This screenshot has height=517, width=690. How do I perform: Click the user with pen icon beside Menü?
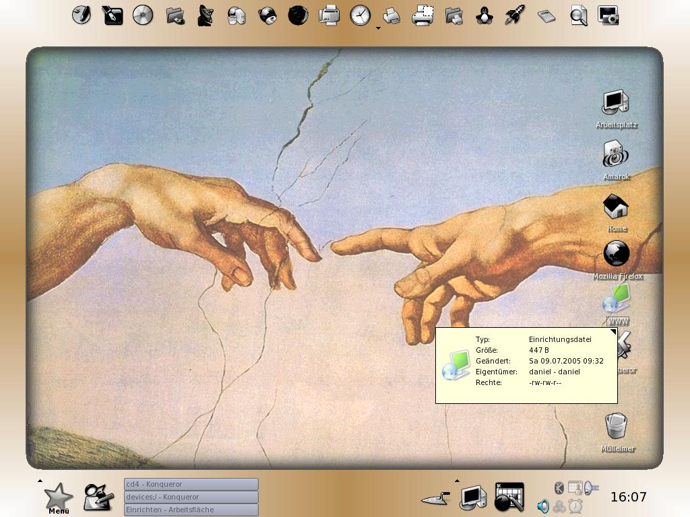[99, 497]
